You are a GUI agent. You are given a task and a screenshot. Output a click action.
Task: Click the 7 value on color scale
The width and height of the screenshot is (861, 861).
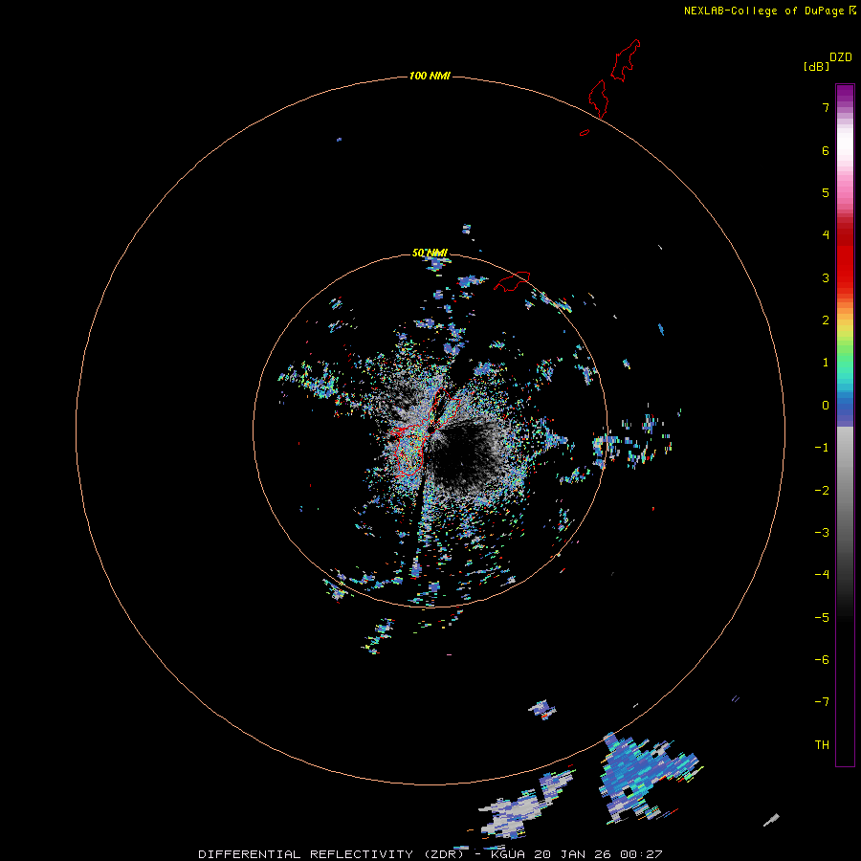pos(826,107)
